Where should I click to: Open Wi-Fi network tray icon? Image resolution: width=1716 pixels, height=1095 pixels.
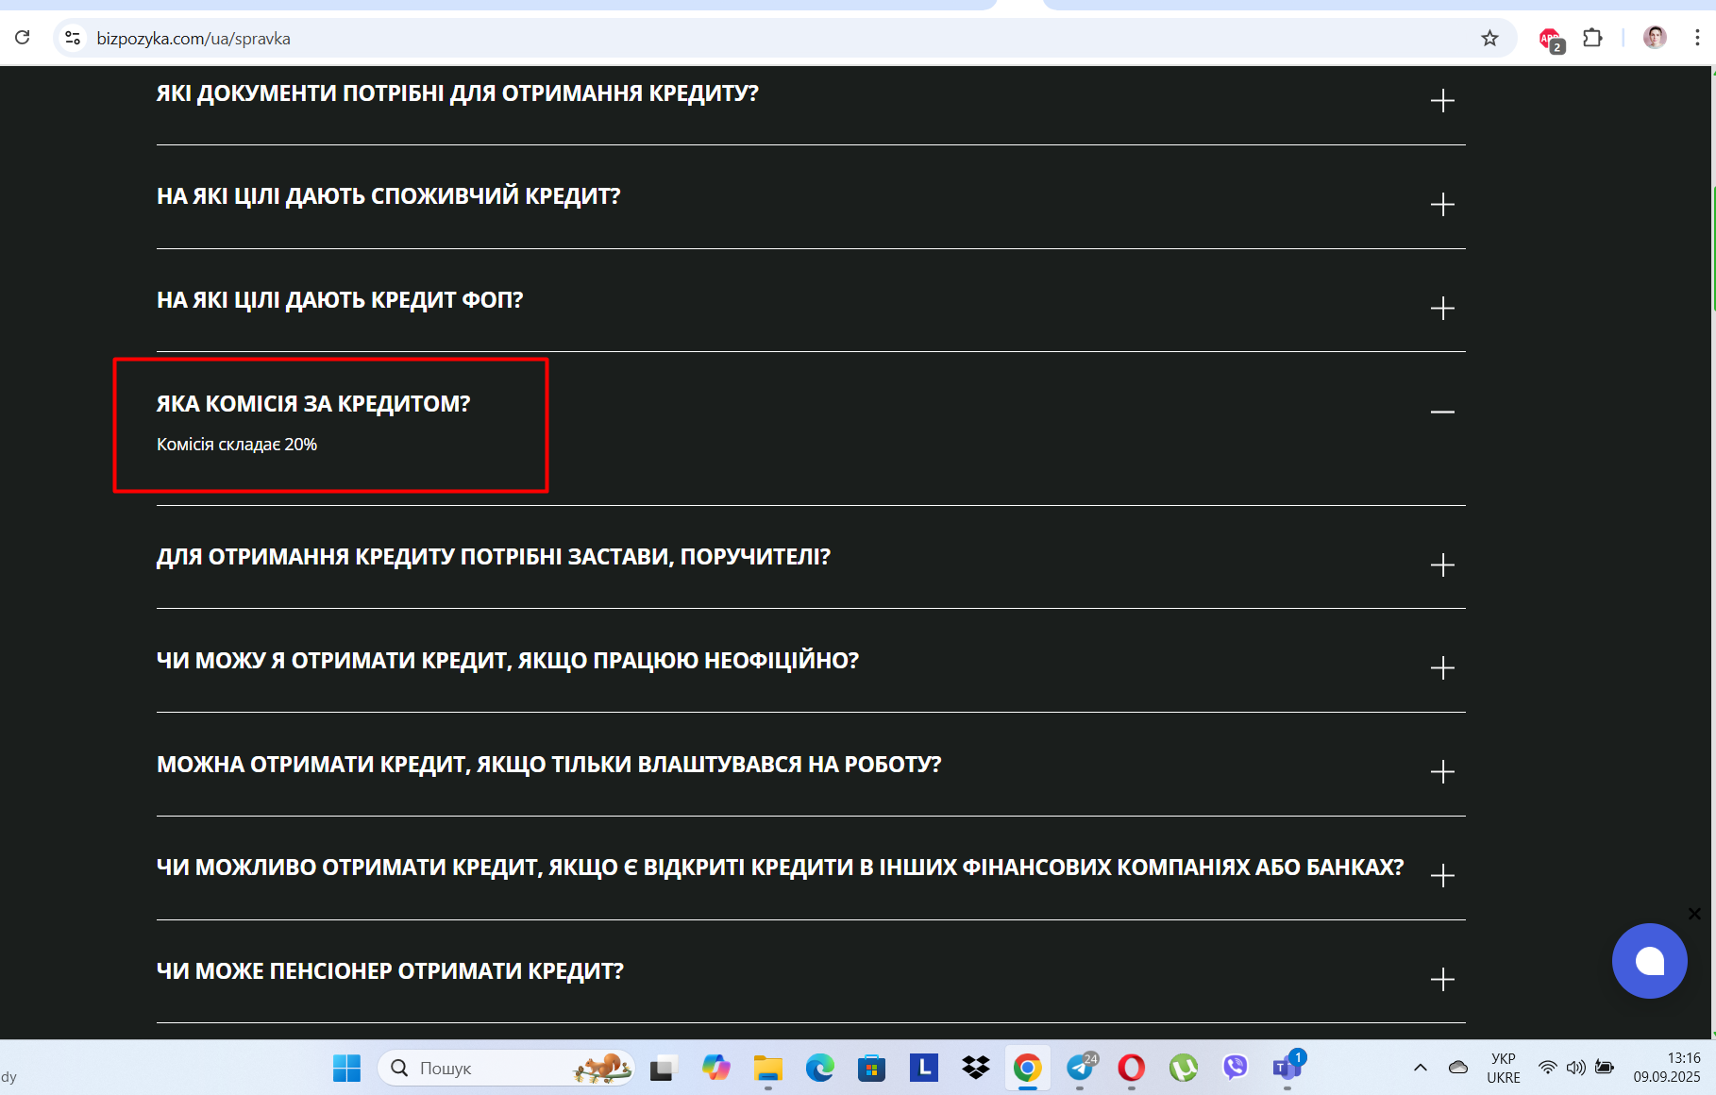point(1548,1068)
